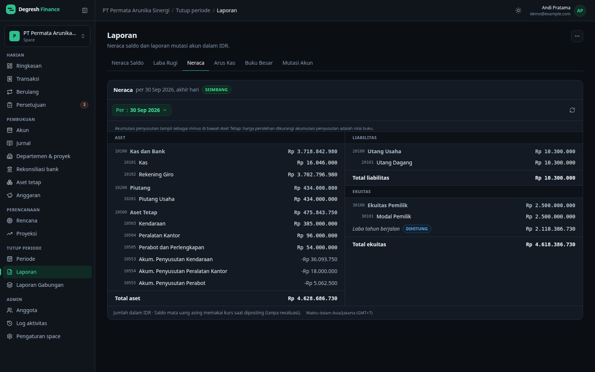Go to Rekonsiliasi bank
595x372 pixels.
(47, 169)
